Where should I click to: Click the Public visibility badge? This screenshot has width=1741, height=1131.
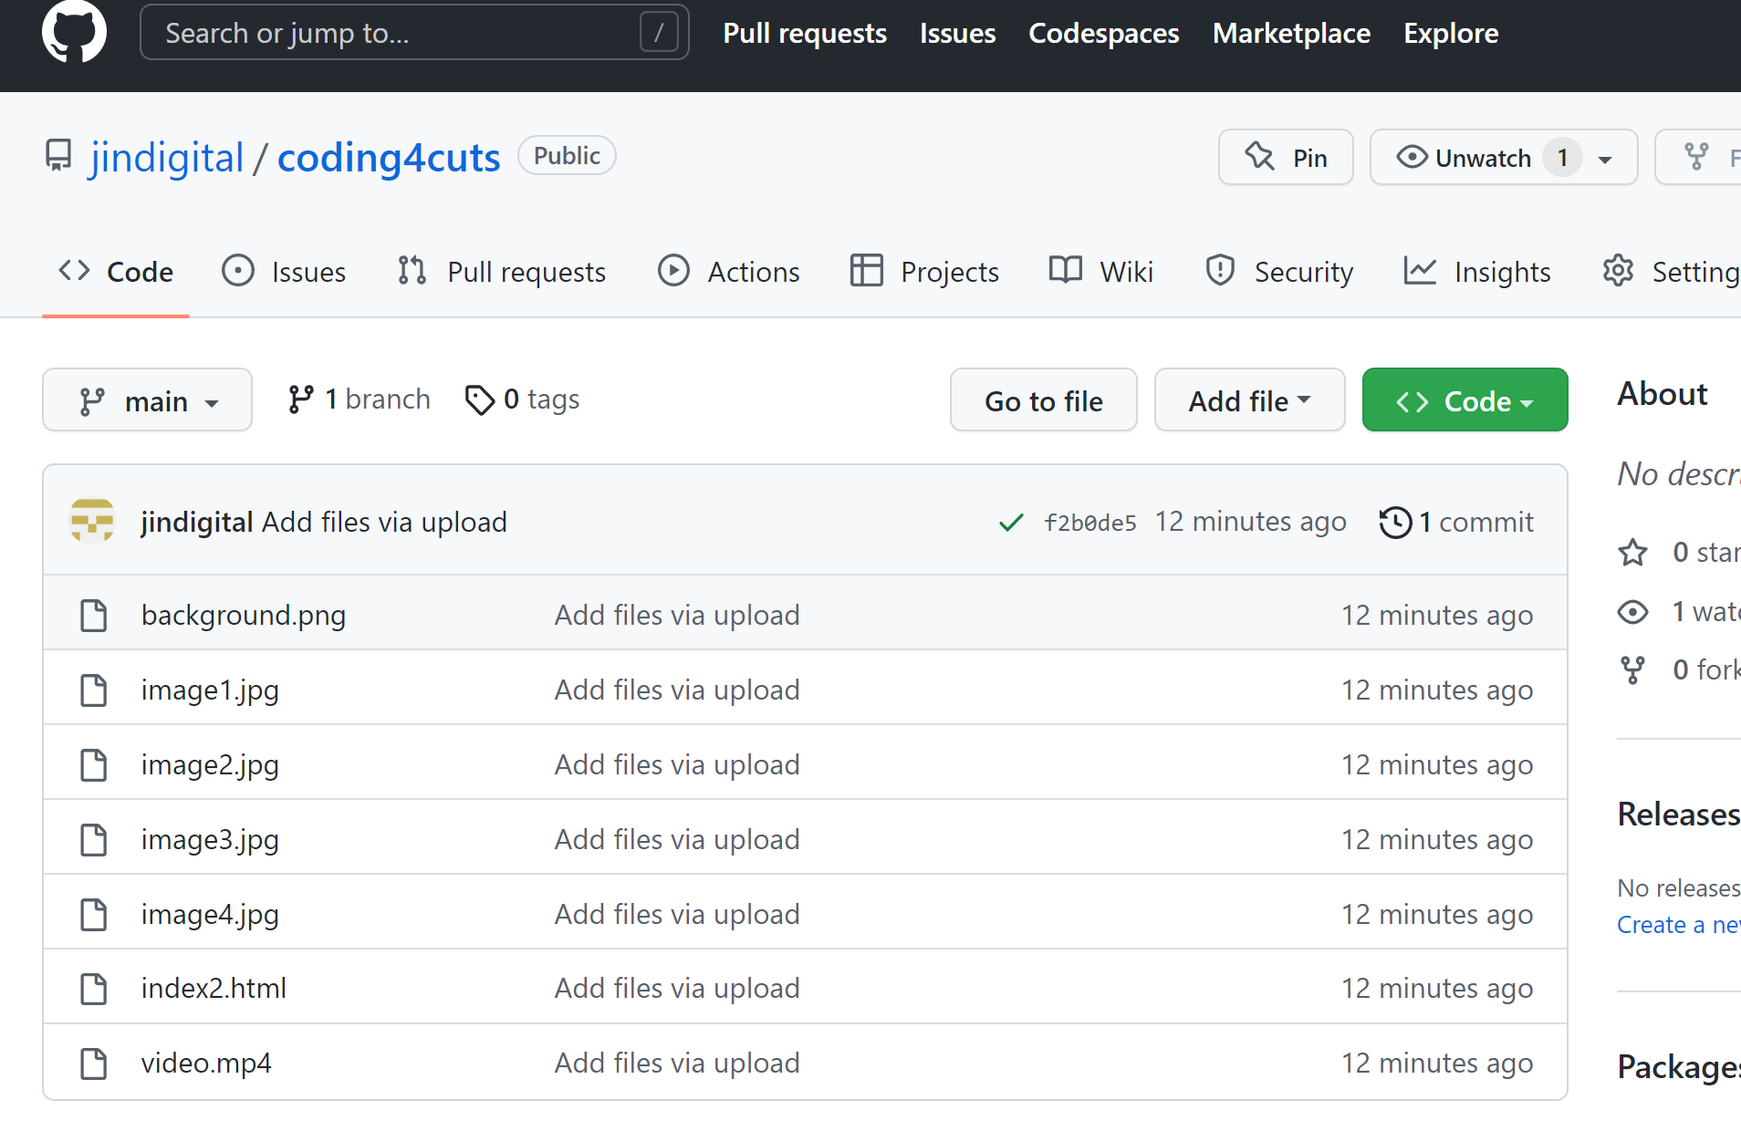(x=567, y=156)
